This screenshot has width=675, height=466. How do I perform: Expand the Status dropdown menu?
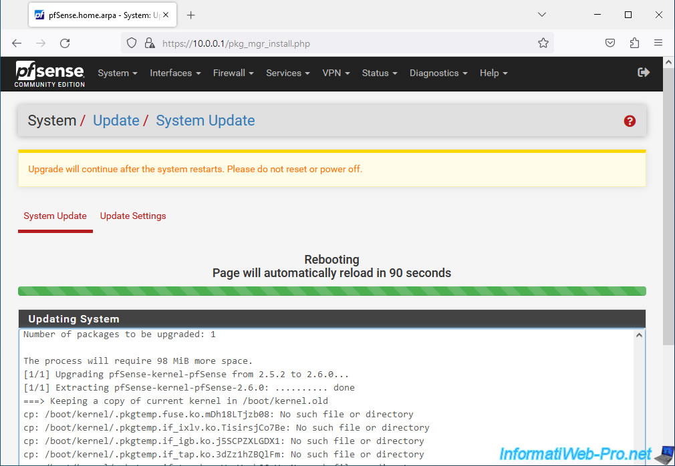pos(380,73)
